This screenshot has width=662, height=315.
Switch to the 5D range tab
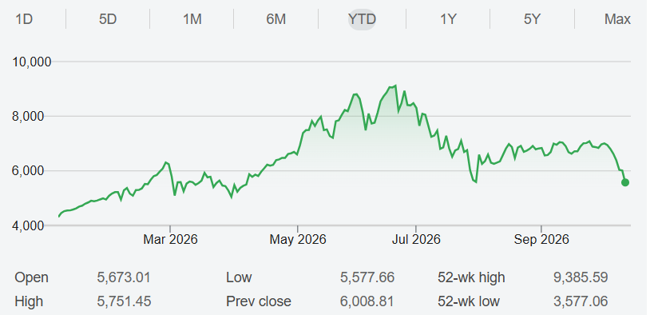point(108,19)
